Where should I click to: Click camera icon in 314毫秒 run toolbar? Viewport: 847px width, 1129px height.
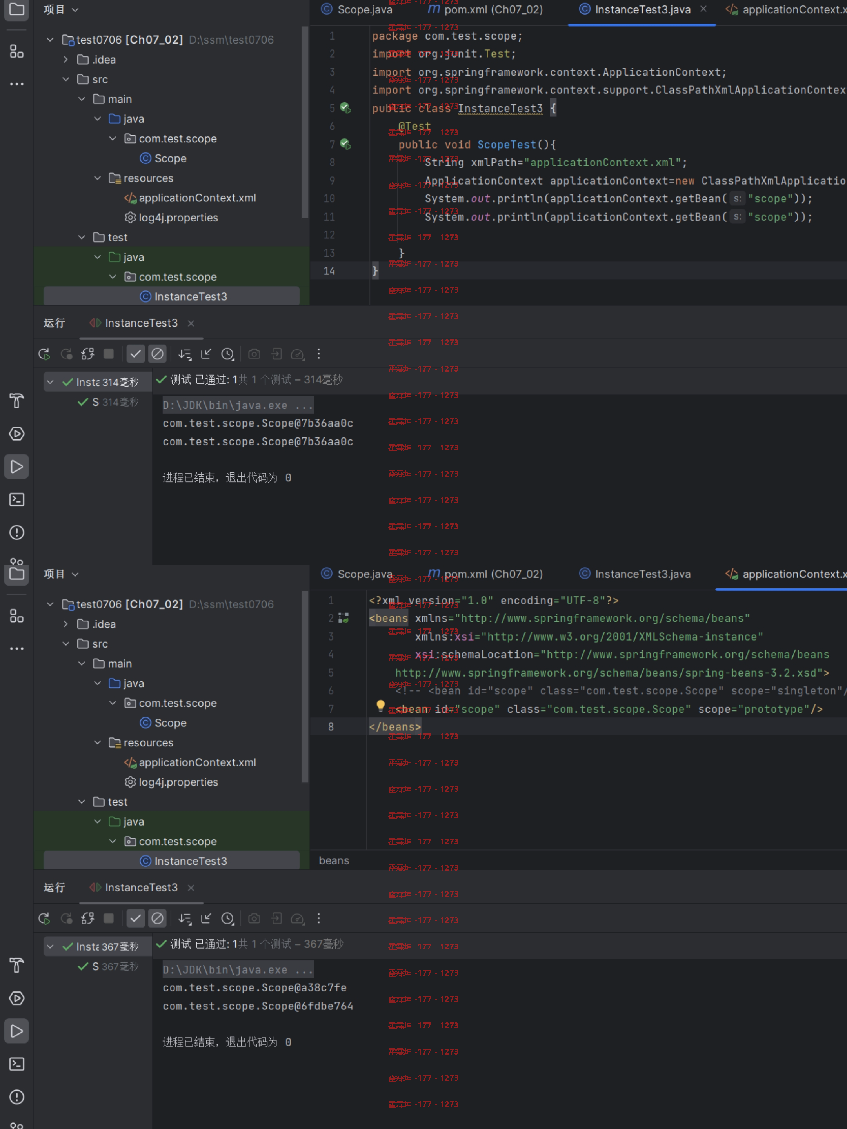click(254, 354)
